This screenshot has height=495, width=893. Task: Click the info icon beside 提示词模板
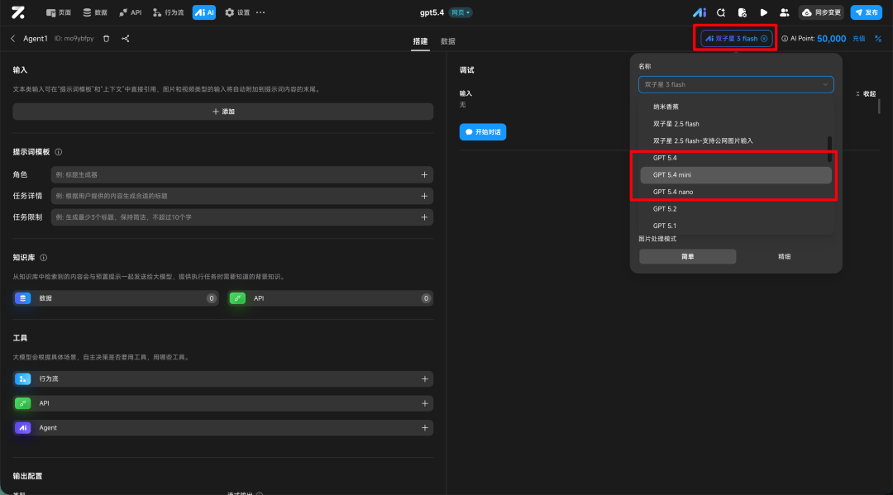pos(58,152)
